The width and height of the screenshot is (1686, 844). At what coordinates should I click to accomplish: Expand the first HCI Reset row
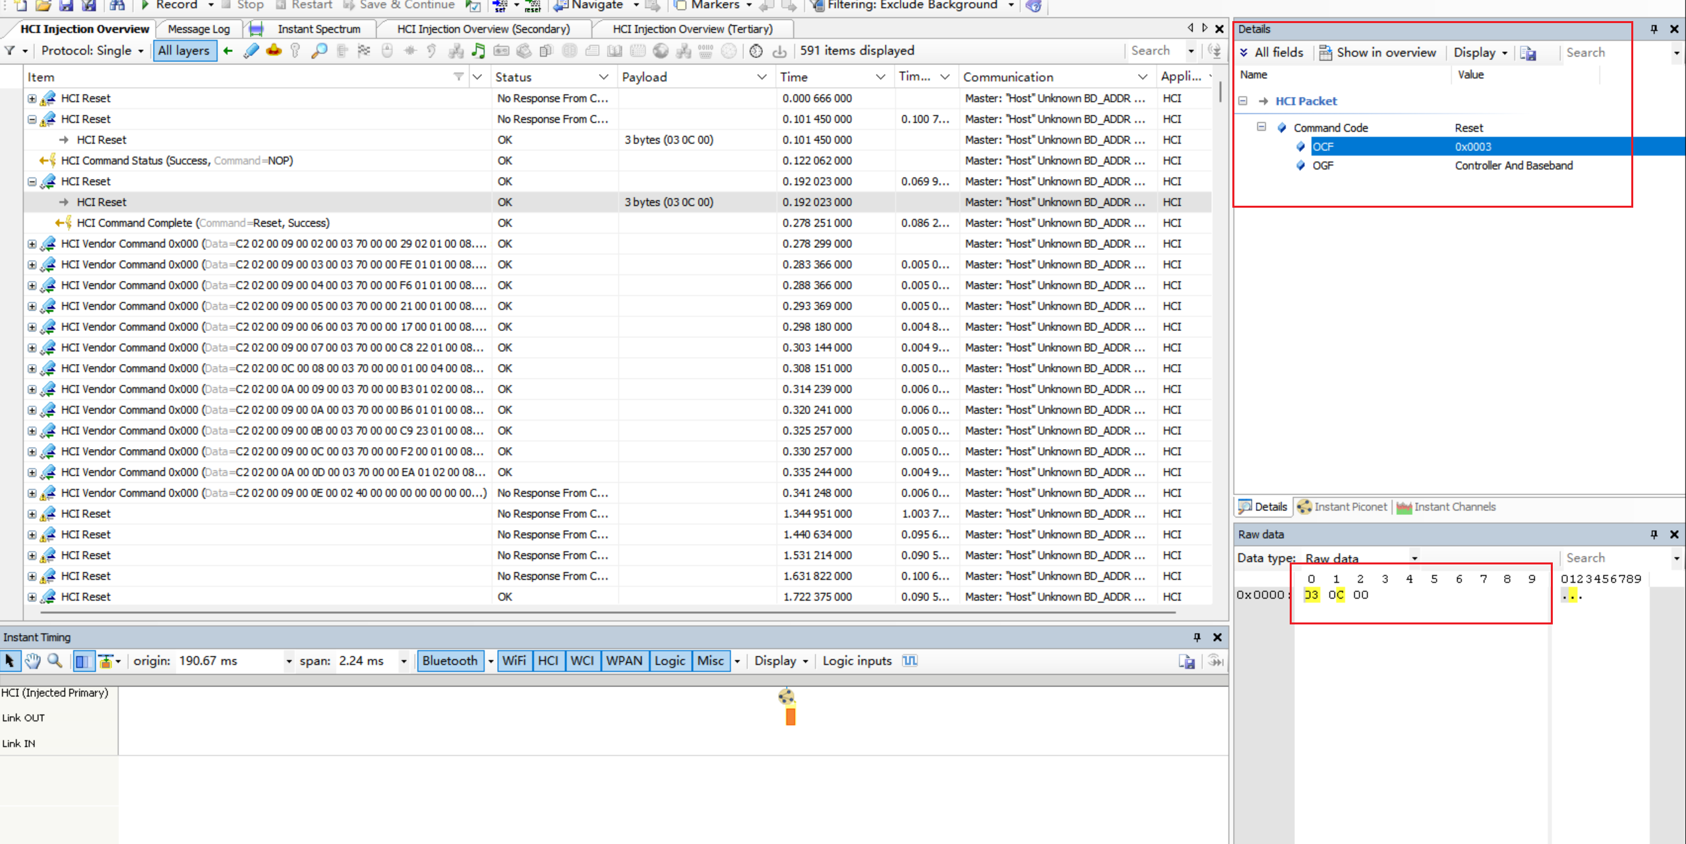coord(32,98)
